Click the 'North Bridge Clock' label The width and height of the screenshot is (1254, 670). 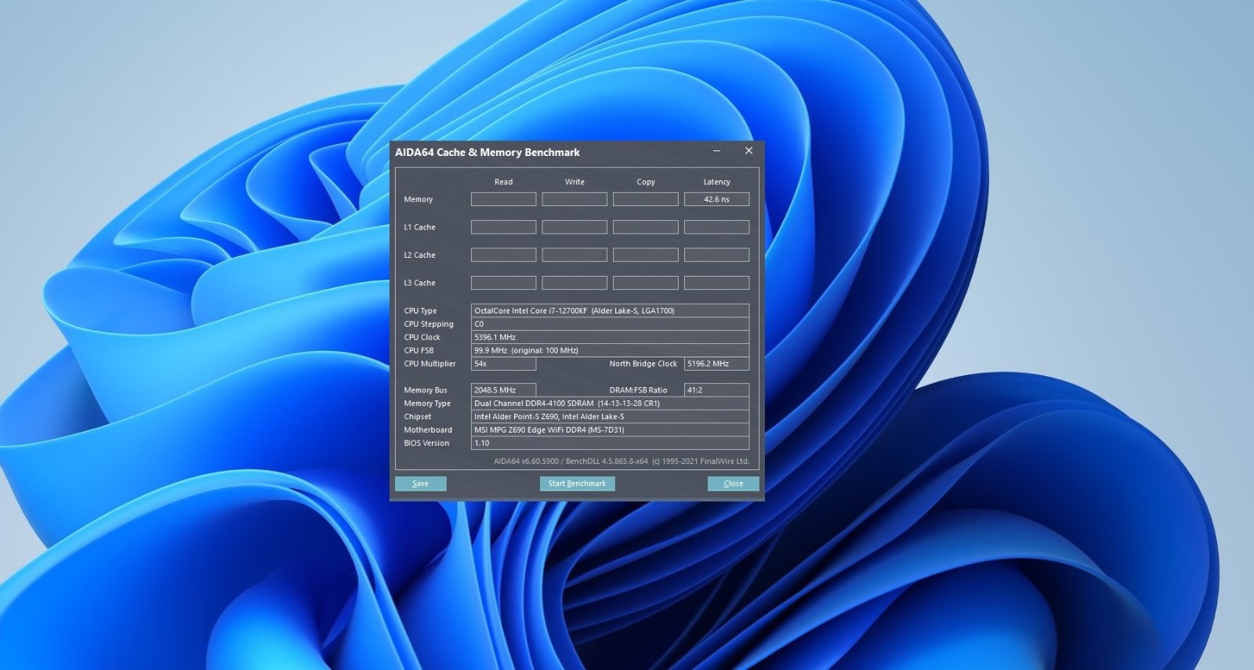[x=643, y=364]
